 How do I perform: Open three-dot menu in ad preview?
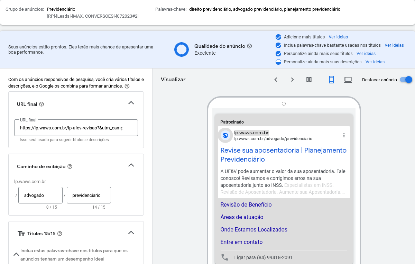pos(344,135)
